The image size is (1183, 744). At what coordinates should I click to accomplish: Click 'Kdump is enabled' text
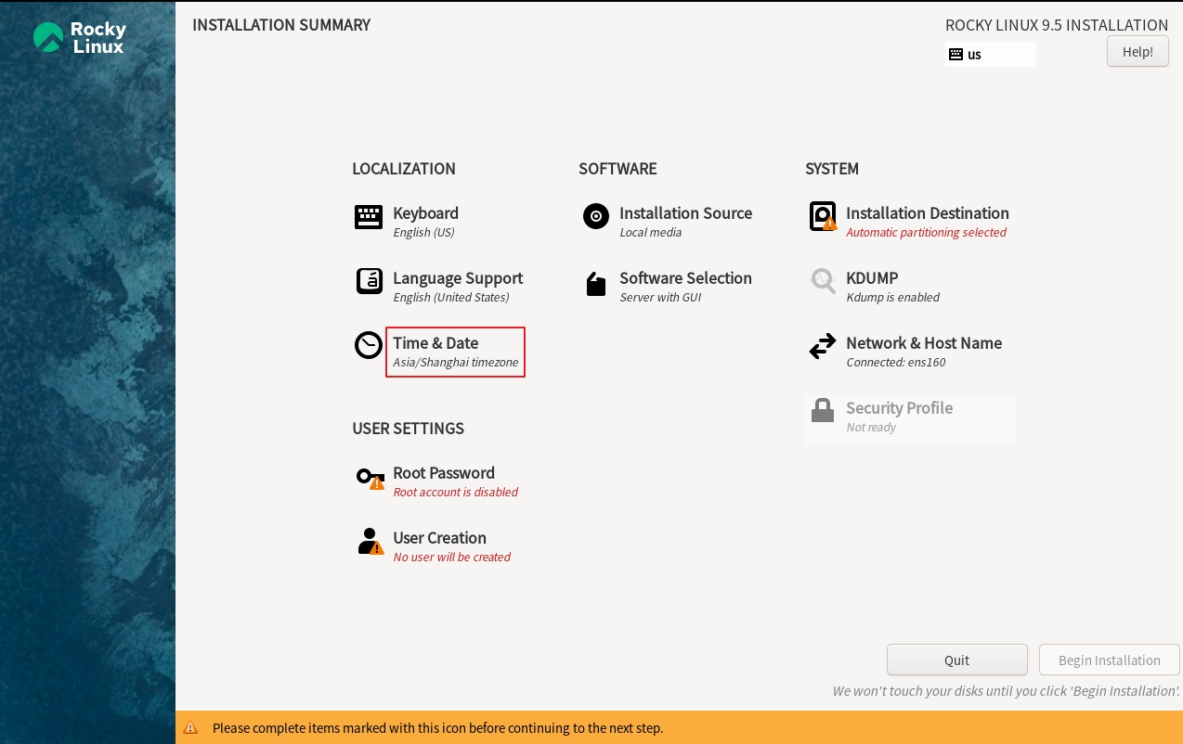point(892,298)
